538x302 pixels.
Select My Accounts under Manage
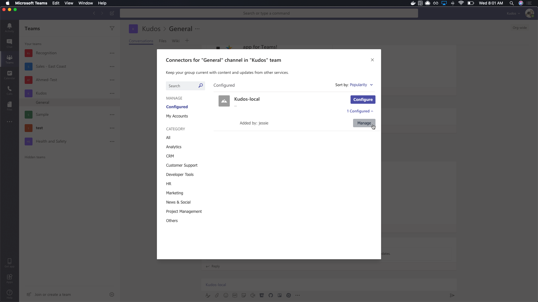click(x=177, y=116)
